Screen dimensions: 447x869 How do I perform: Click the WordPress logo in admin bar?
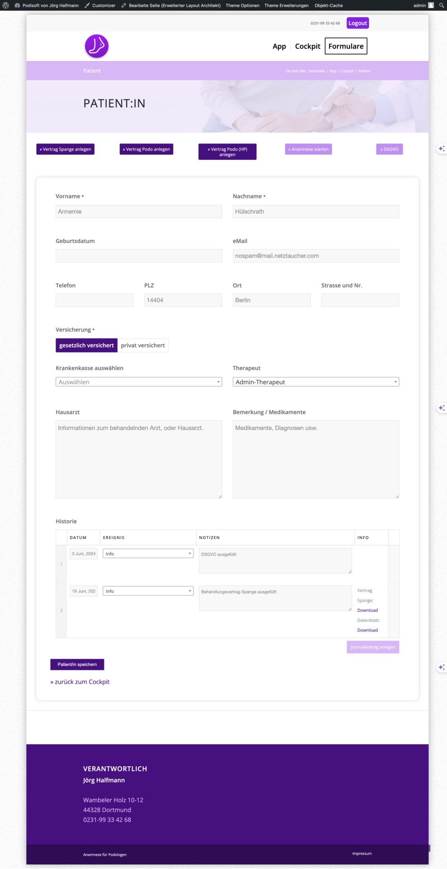[6, 5]
